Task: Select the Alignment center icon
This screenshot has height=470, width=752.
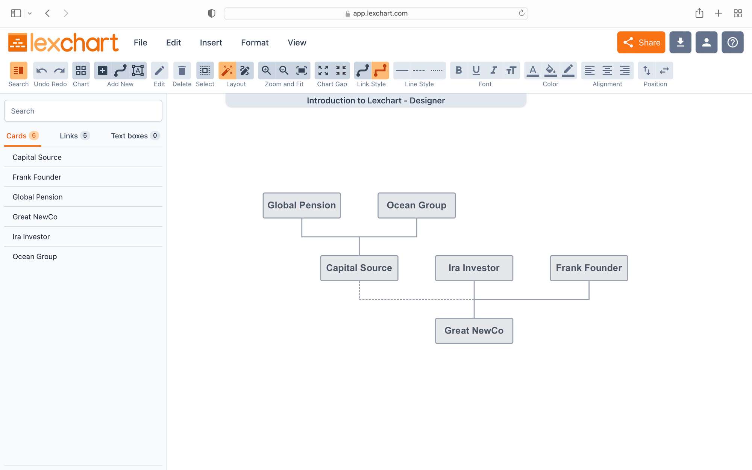Action: [x=608, y=70]
